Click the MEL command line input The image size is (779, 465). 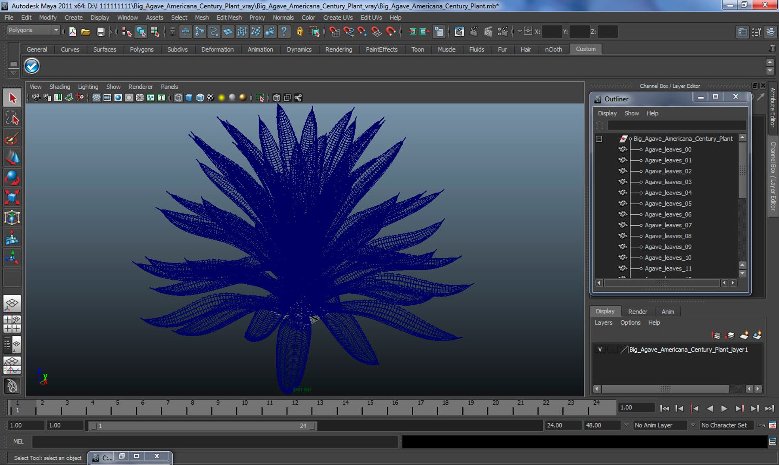click(x=215, y=441)
